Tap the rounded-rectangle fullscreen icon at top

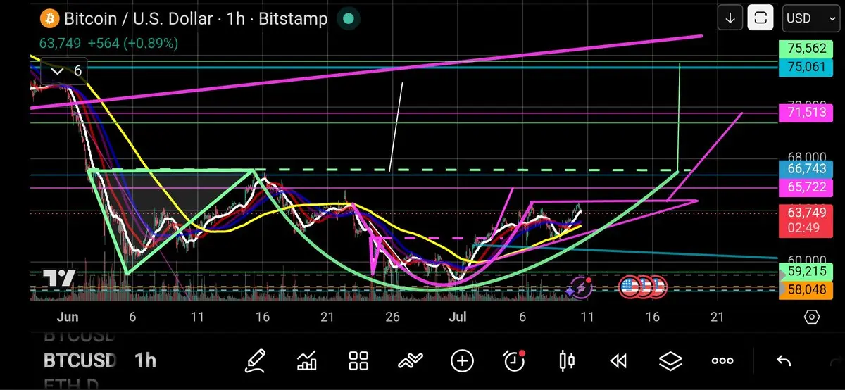pyautogui.click(x=760, y=18)
